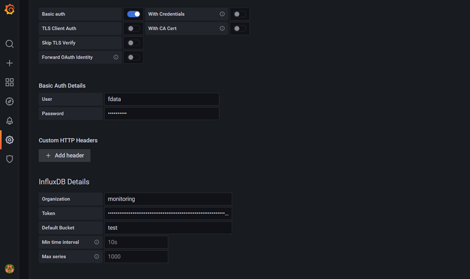Enable the With CA Cert toggle
The width and height of the screenshot is (470, 279).
click(x=240, y=28)
